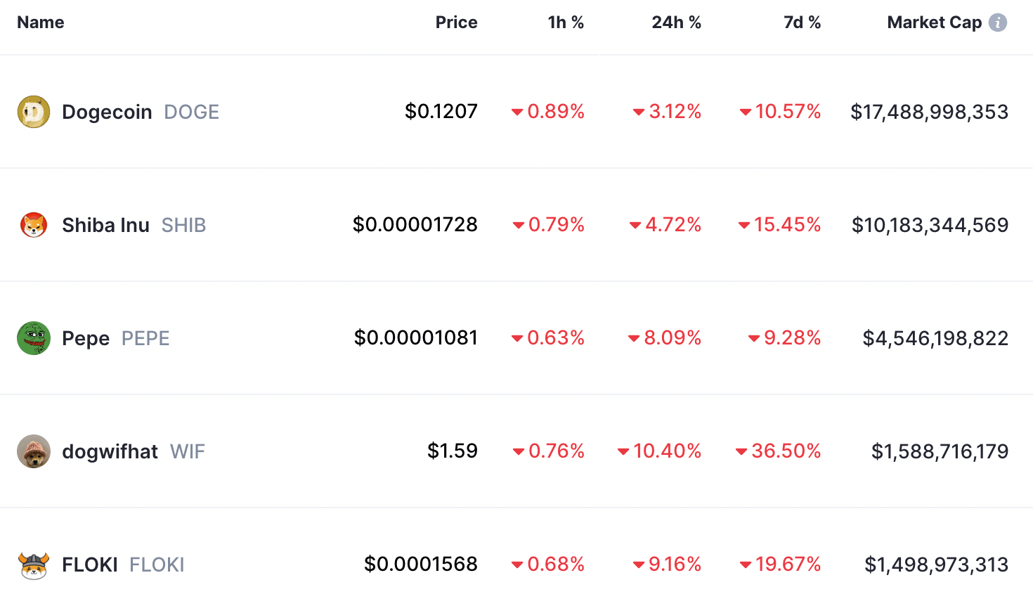
Task: Click the dogwifhat price of $1.59
Action: point(453,451)
